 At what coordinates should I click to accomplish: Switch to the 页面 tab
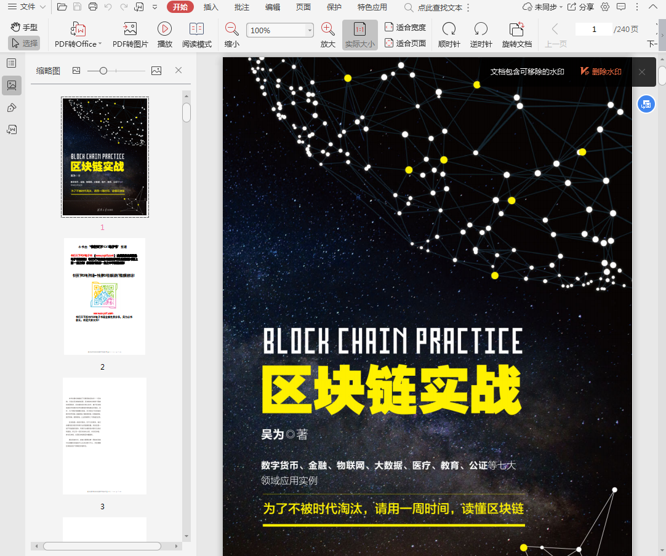[x=303, y=7]
